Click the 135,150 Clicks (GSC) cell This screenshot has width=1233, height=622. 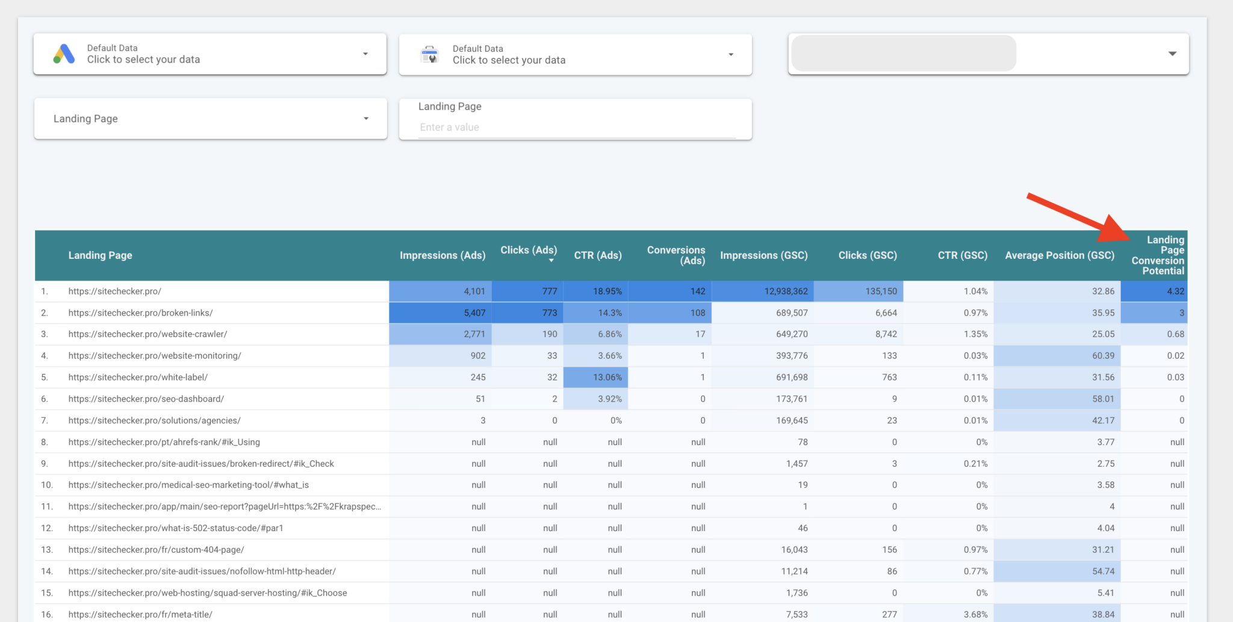(859, 291)
